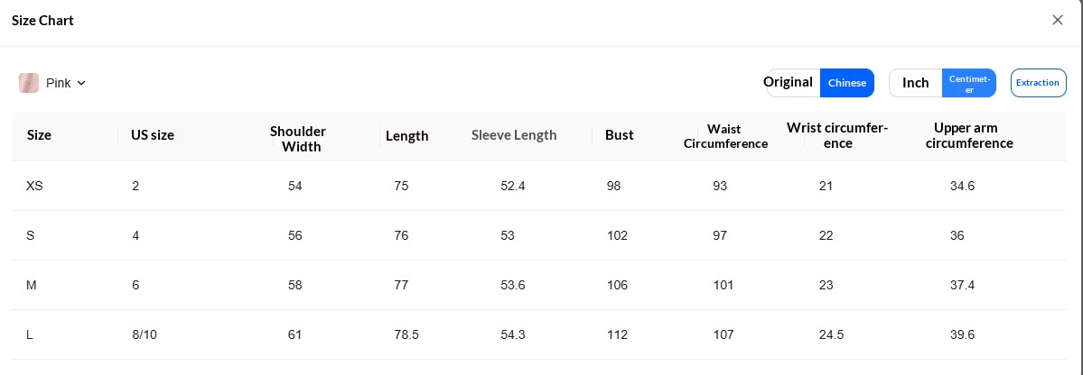Click the Extraction button
The height and width of the screenshot is (375, 1083).
click(1038, 83)
